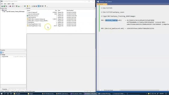Pin the notes document tab in Visual Studio
Screen dimensions: 169x95
105,4
